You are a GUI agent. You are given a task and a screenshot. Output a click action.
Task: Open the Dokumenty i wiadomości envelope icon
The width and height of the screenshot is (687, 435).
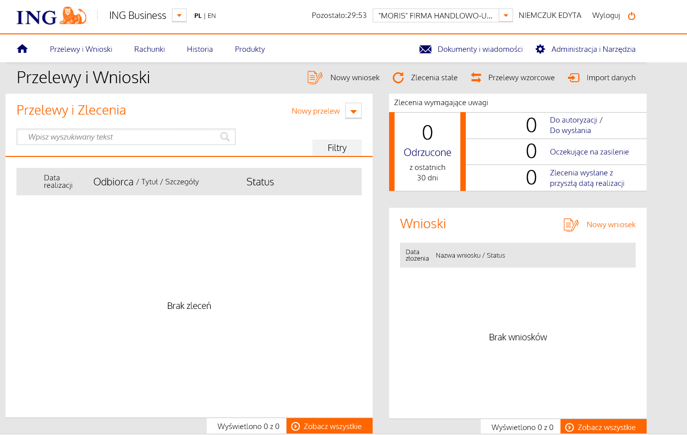pyautogui.click(x=425, y=49)
